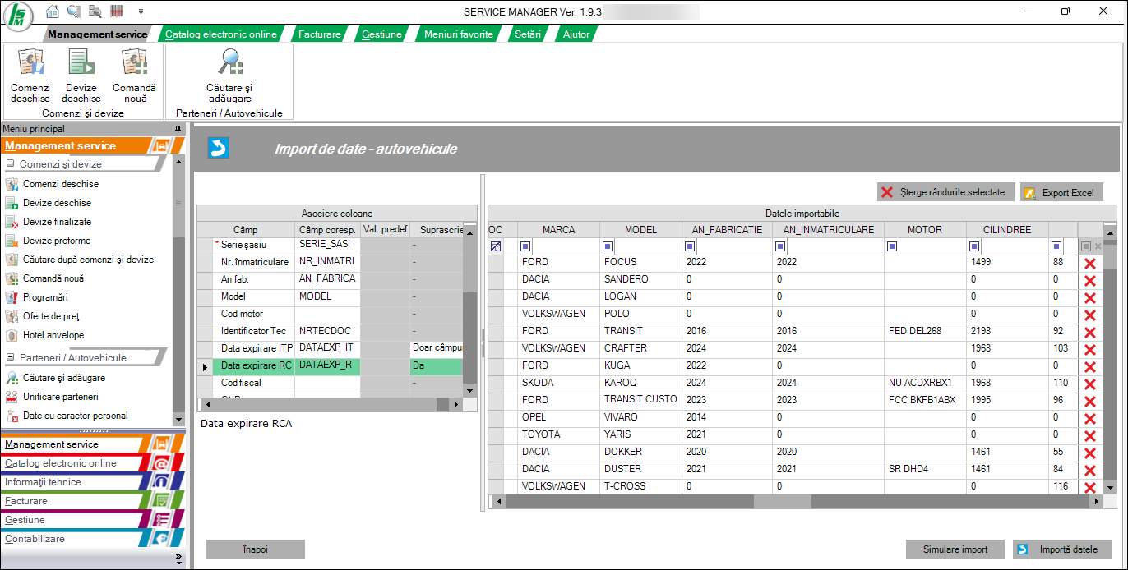Open the MARCA column filter operator selector

point(526,246)
